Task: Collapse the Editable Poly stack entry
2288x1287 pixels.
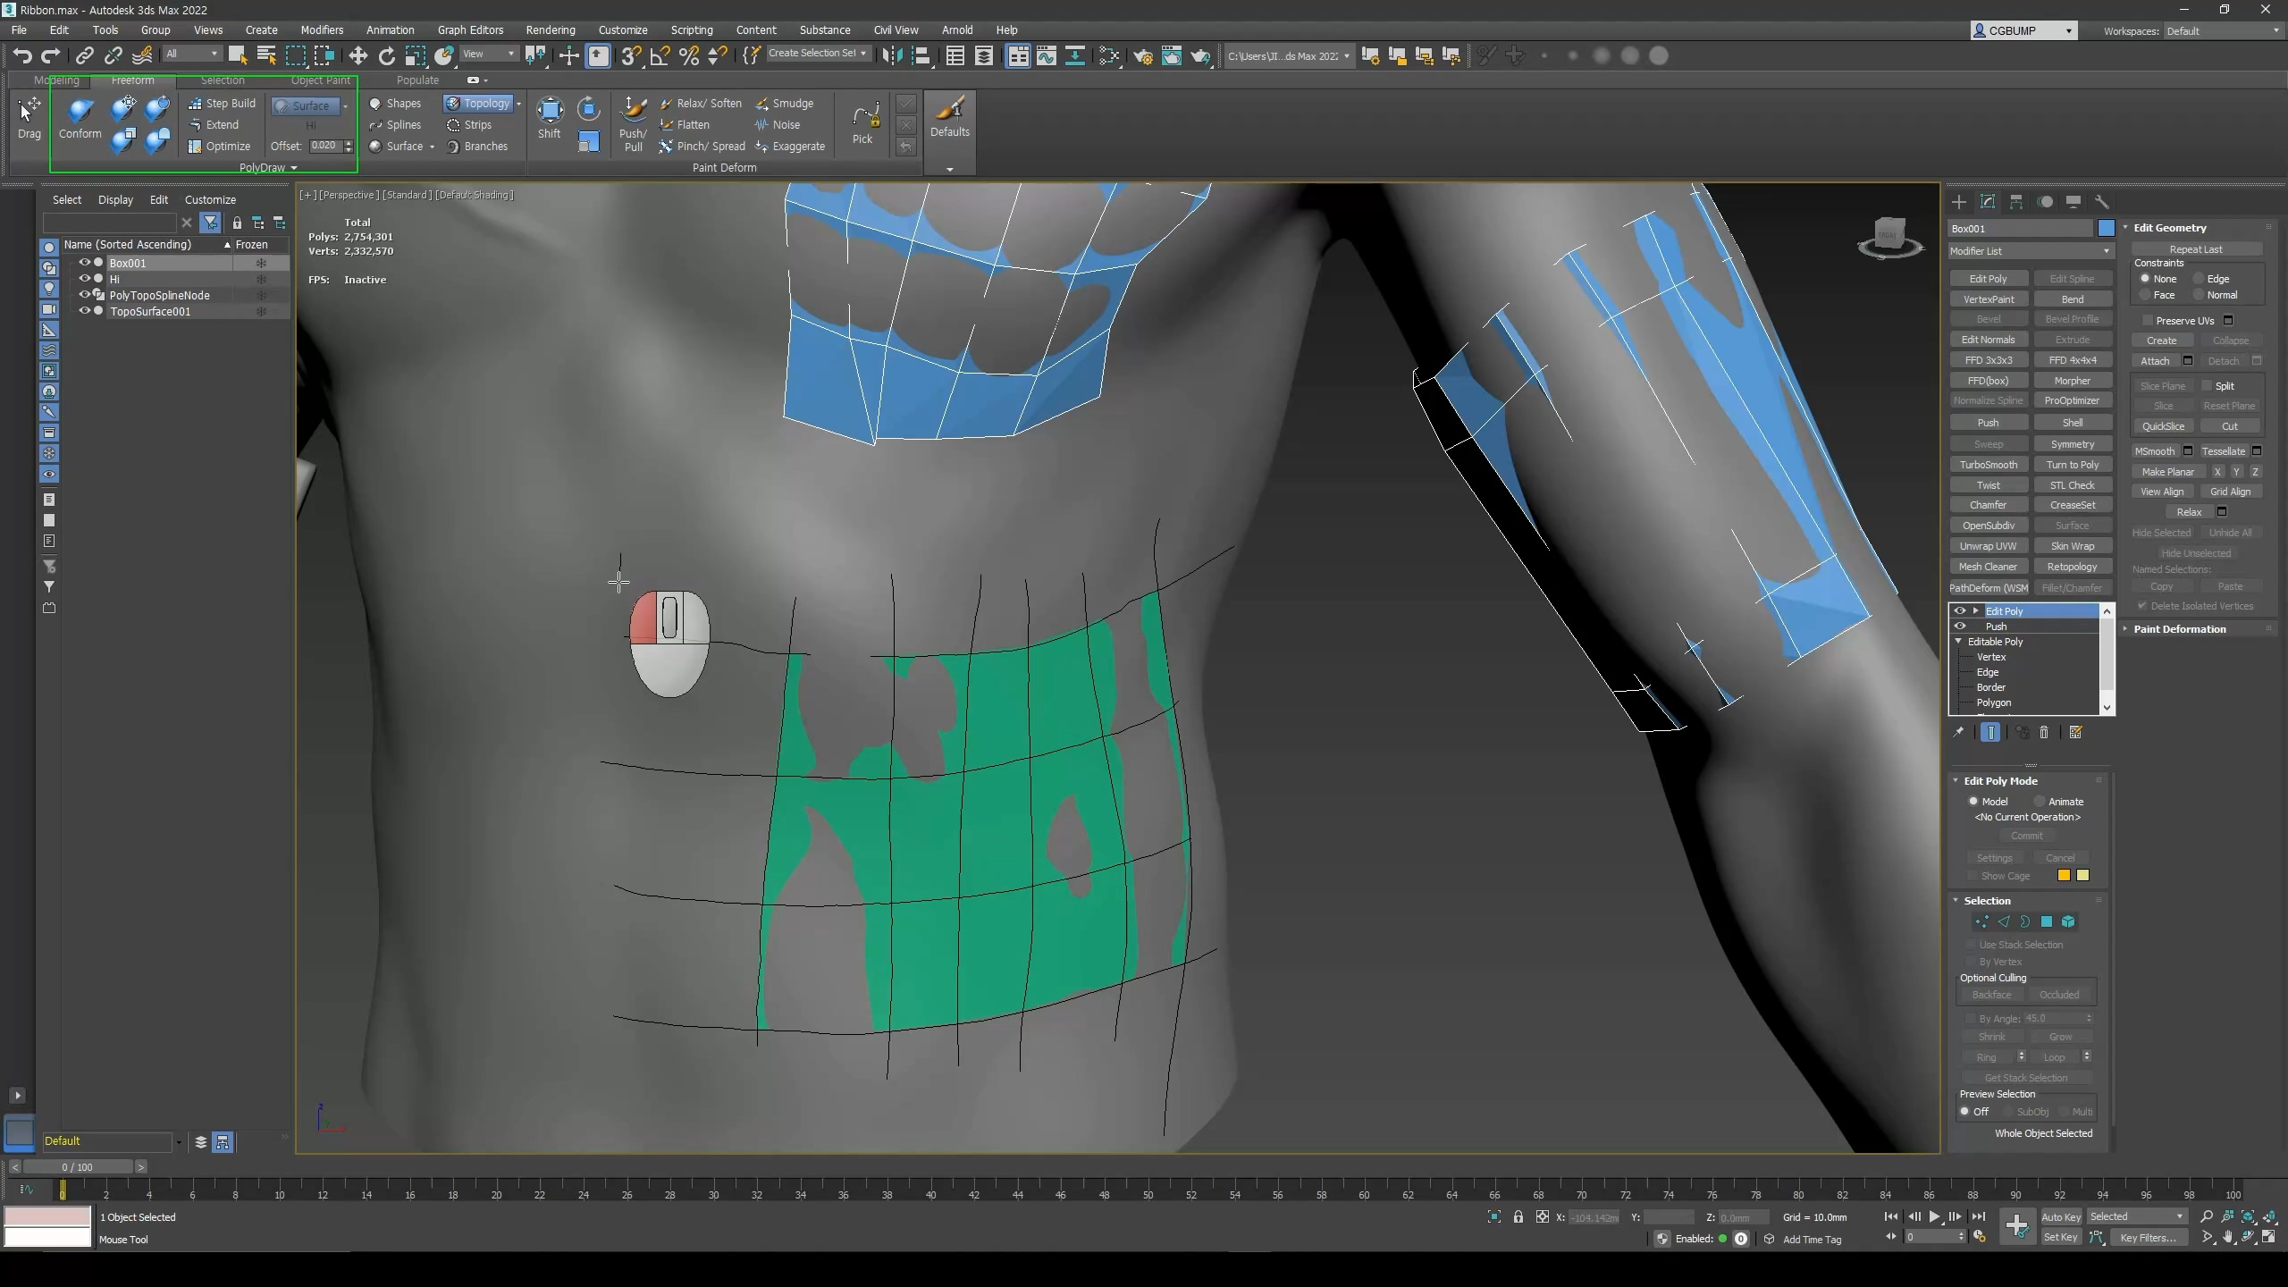Action: click(x=1959, y=642)
